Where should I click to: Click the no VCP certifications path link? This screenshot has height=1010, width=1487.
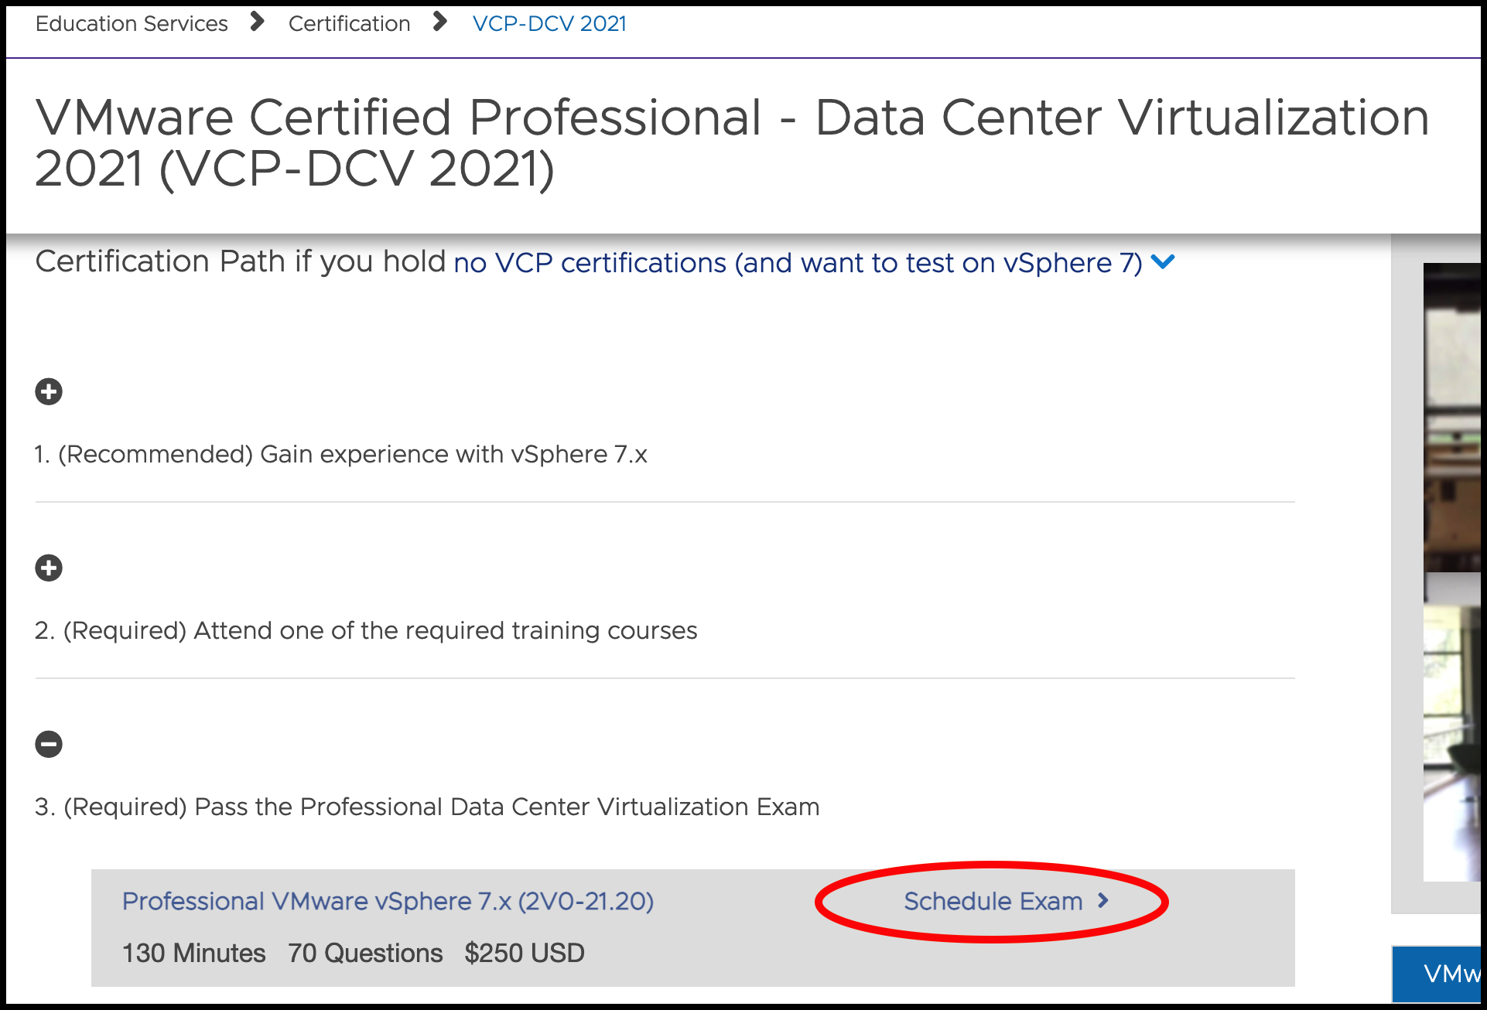(797, 262)
